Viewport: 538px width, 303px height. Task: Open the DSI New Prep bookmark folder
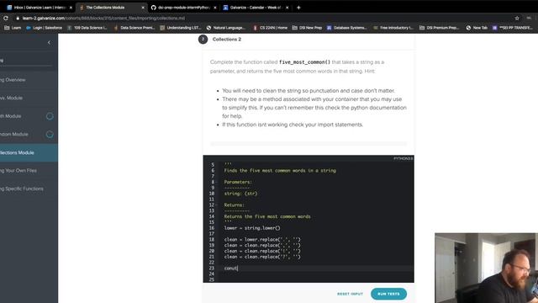(307, 28)
